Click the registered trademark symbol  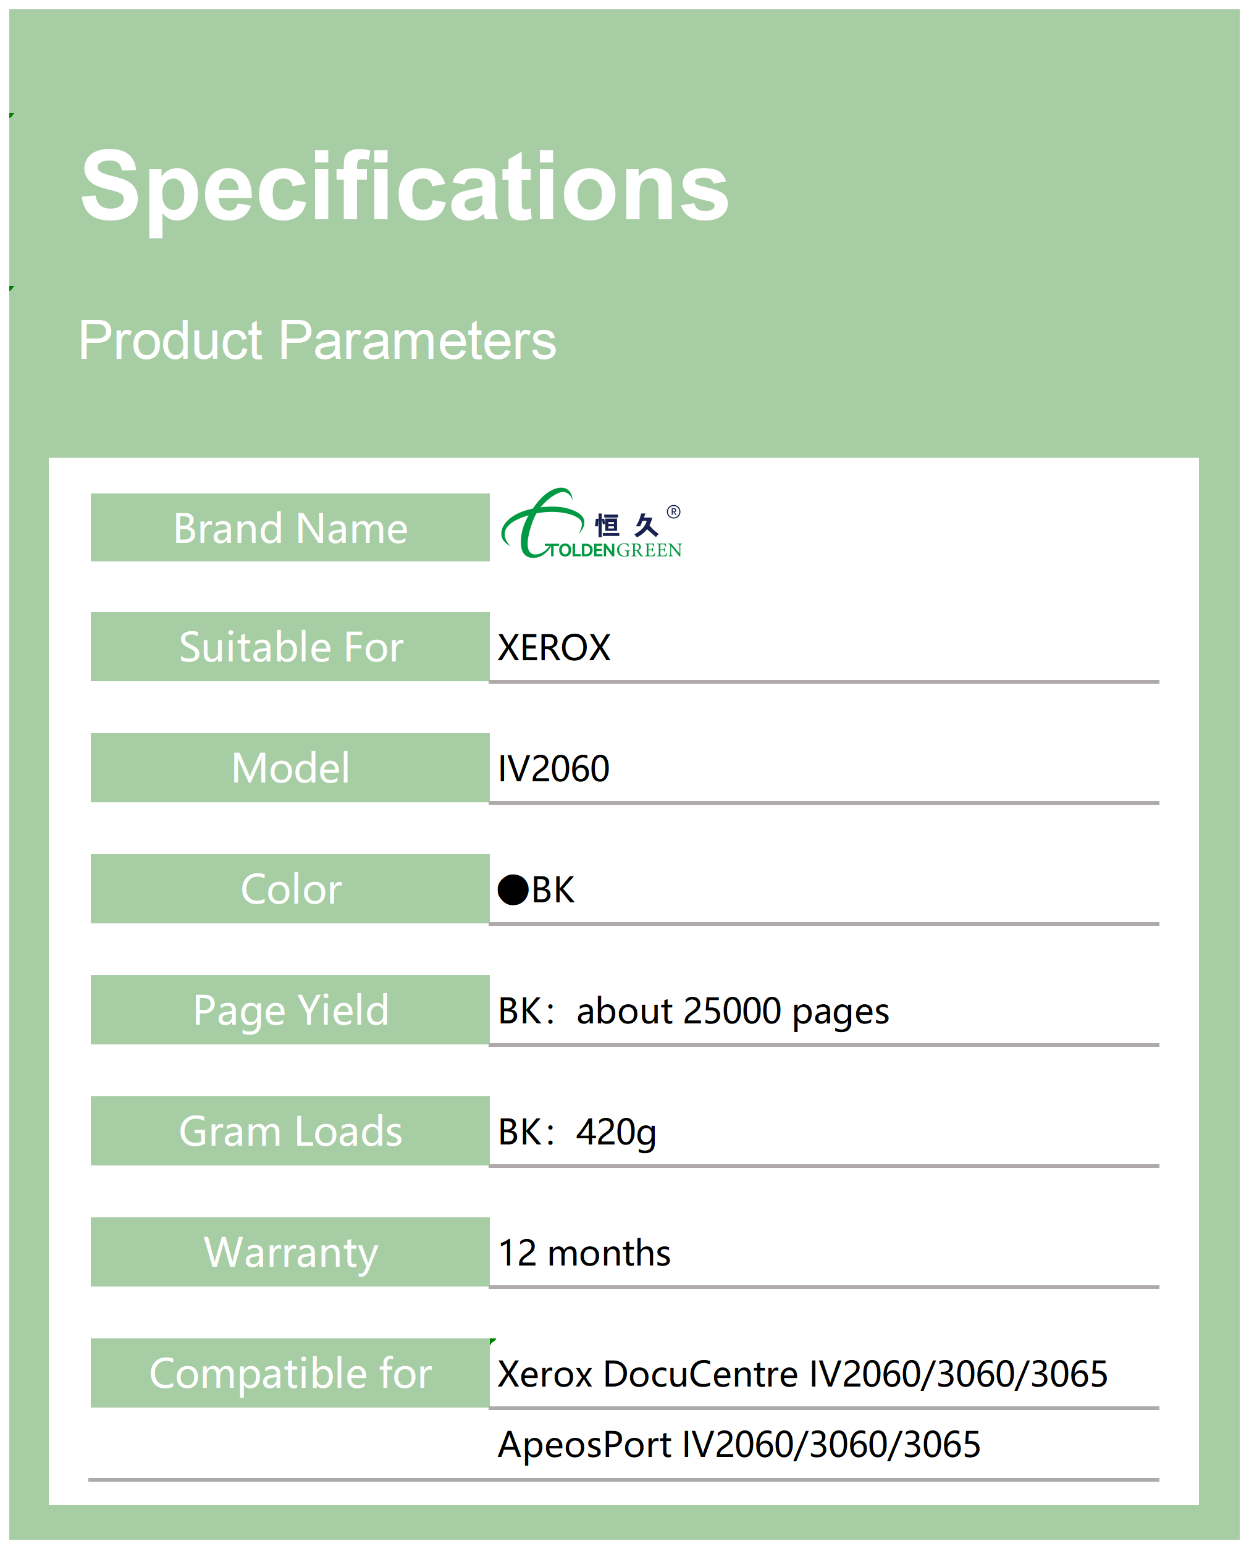[x=673, y=512]
